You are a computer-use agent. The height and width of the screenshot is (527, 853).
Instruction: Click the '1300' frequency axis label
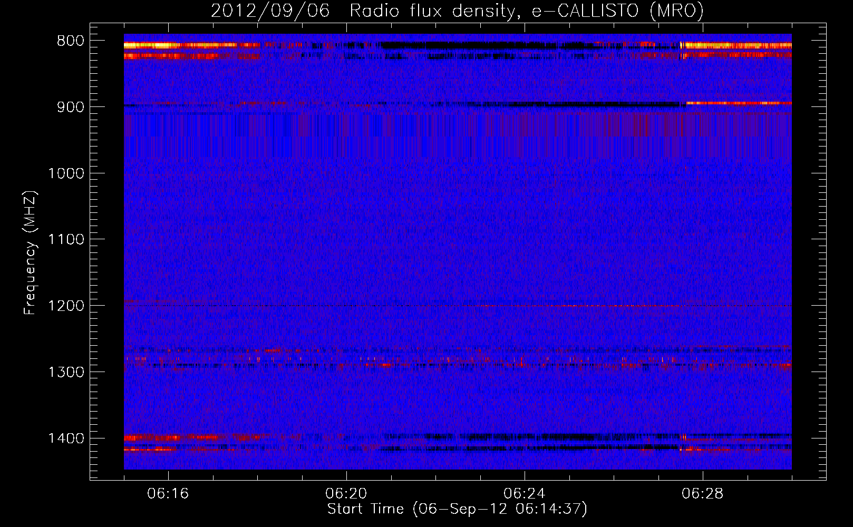pyautogui.click(x=66, y=372)
